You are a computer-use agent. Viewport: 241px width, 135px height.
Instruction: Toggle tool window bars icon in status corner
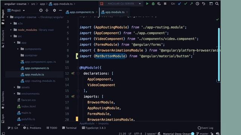pyautogui.click(x=3, y=133)
